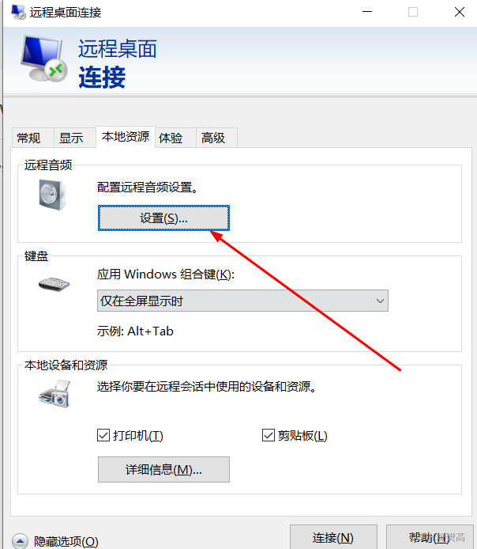Image resolution: width=477 pixels, height=549 pixels.
Task: Uncheck the 剪贴板(L) checkbox
Action: pyautogui.click(x=269, y=436)
